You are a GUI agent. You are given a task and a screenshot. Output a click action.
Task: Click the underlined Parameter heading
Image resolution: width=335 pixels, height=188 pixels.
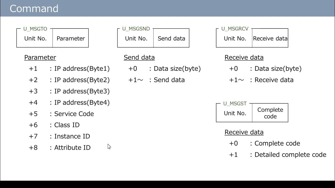(x=40, y=57)
